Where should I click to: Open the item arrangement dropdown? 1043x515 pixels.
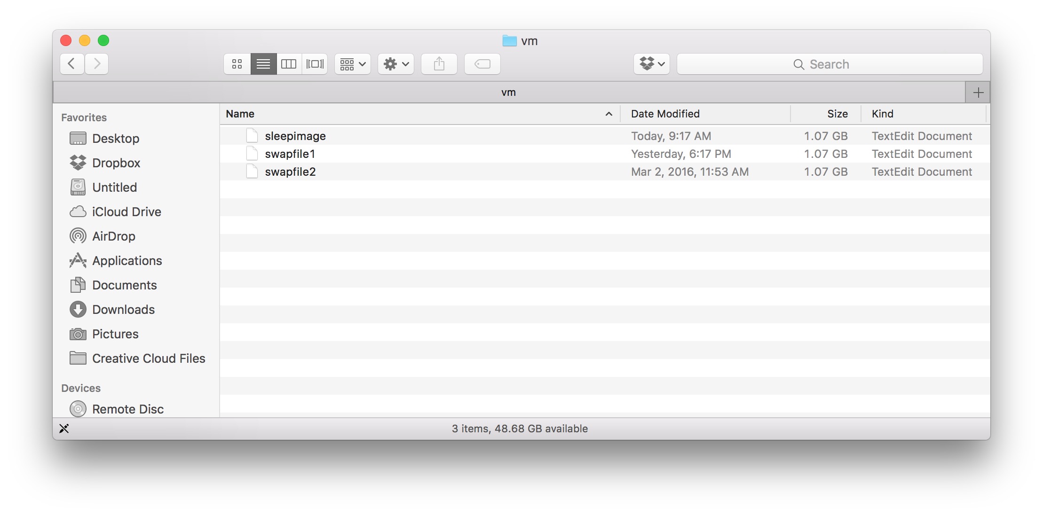tap(353, 64)
